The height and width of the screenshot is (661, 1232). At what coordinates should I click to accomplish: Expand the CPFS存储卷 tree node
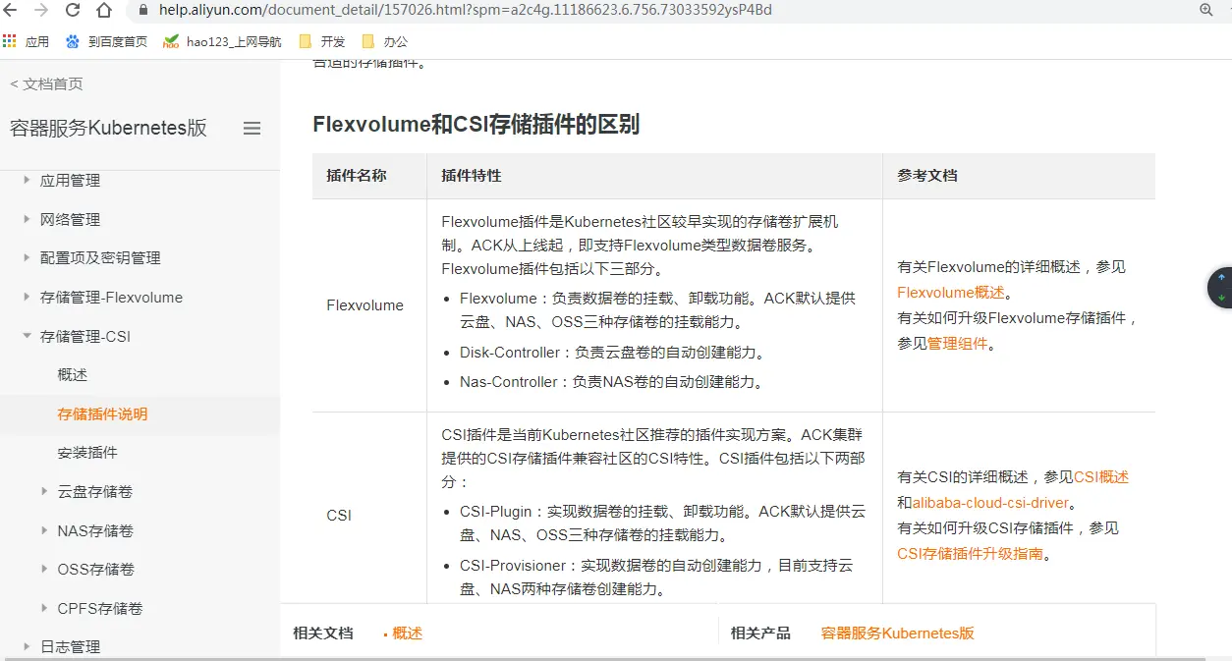pos(44,608)
